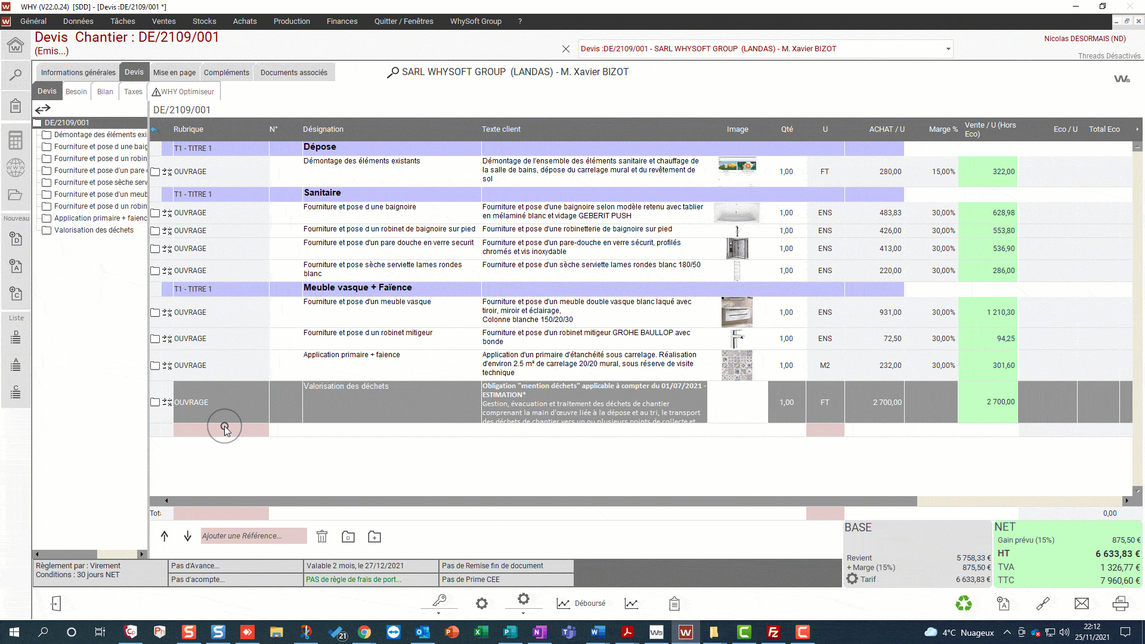Click Pas de Prime CEE link
Screen dimensions: 1145x644
click(471, 580)
